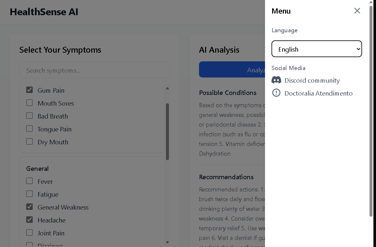The image size is (376, 247).
Task: Click symptoms list scroll-down arrow
Action: (167, 242)
